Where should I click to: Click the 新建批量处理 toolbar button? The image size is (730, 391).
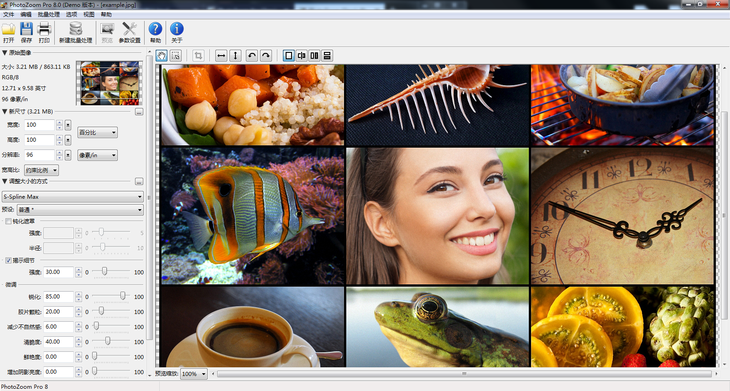[x=76, y=33]
